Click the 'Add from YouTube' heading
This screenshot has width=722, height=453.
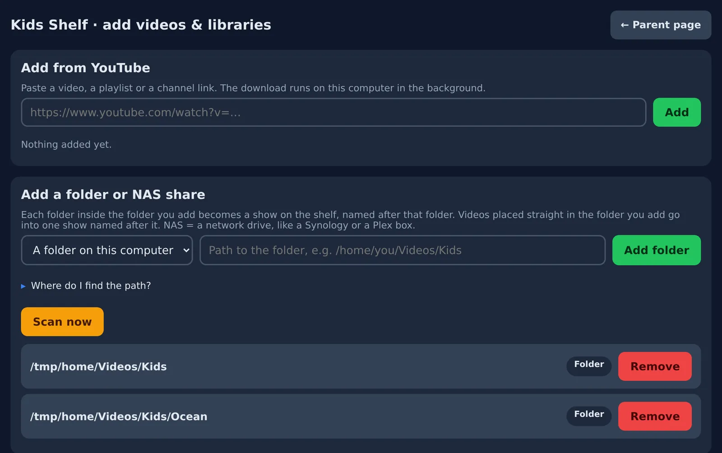click(86, 68)
